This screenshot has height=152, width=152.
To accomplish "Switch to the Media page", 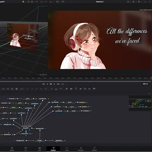I will point(12,149).
